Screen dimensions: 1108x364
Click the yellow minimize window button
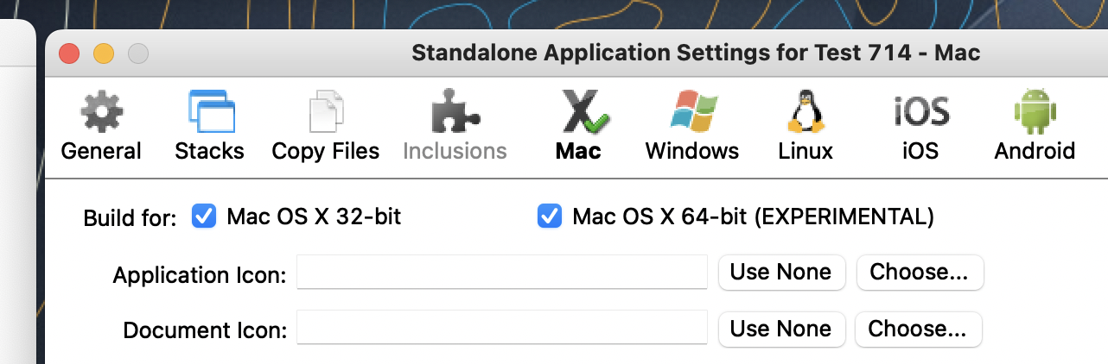[104, 53]
